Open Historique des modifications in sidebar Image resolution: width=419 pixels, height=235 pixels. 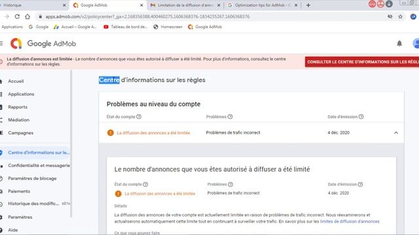[x=35, y=204]
